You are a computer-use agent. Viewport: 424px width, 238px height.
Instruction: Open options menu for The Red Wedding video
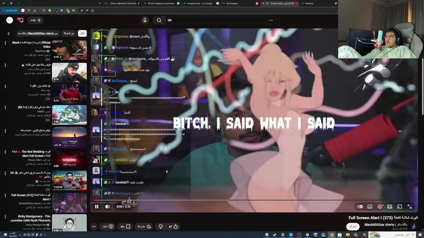click(5, 152)
